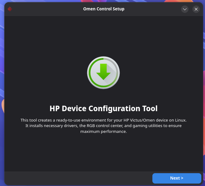Click the "Omen Control Setup" window title
Screen dimensions: 205x186
click(x=104, y=9)
